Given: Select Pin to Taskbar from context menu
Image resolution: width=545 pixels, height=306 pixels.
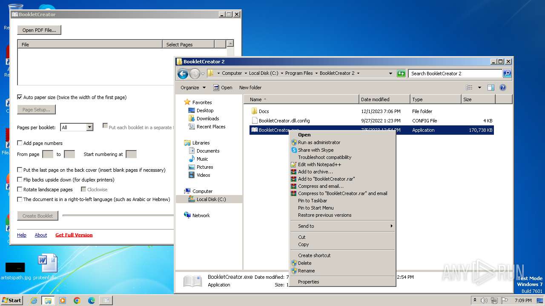Looking at the screenshot, I should click(342, 201).
